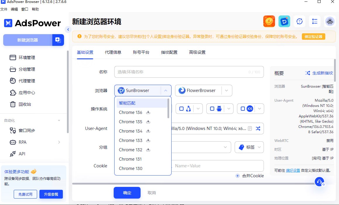Open the 分组 group dropdown arrow
The height and width of the screenshot is (205, 339).
pyautogui.click(x=225, y=147)
